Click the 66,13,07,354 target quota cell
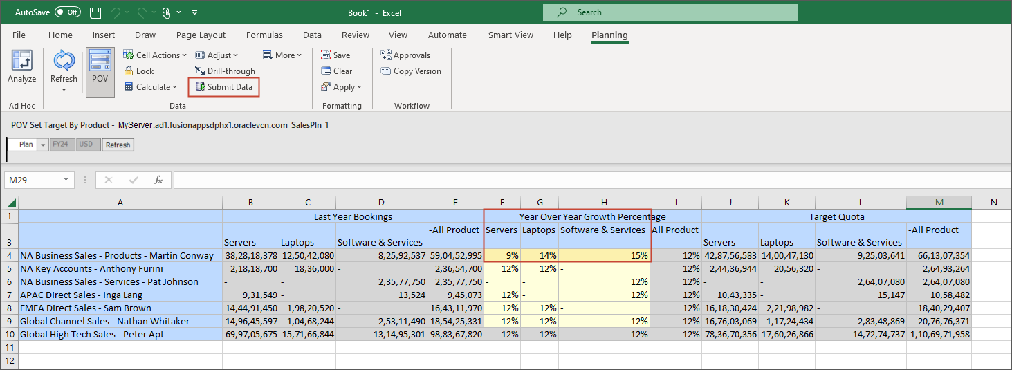The width and height of the screenshot is (1012, 370). pos(939,255)
